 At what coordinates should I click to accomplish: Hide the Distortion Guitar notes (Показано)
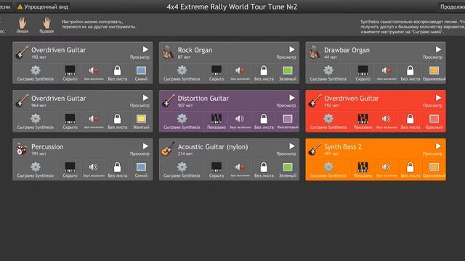point(217,119)
